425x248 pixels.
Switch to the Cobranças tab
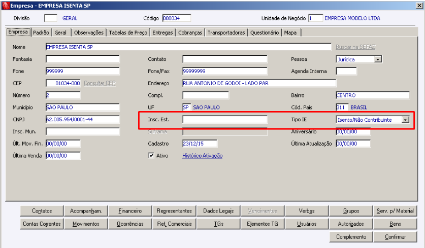click(190, 32)
